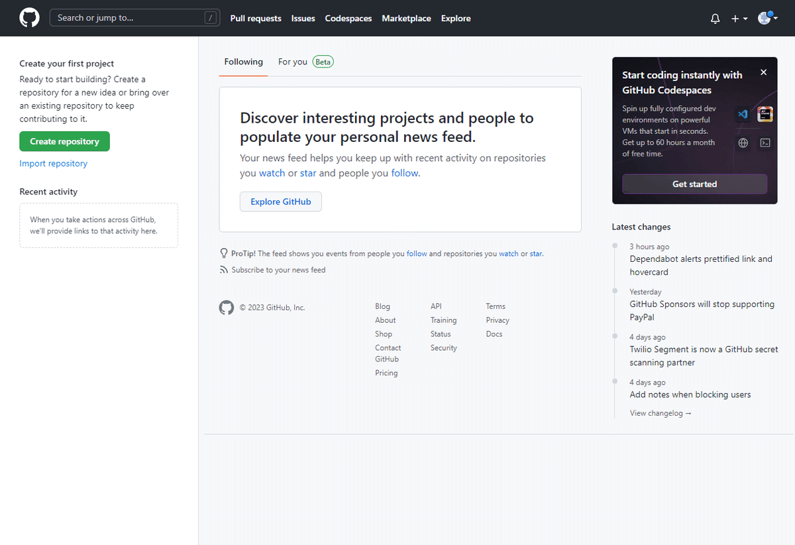This screenshot has width=795, height=545.
Task: Click the '3 hours ago' changelog timestamp
Action: (x=649, y=247)
